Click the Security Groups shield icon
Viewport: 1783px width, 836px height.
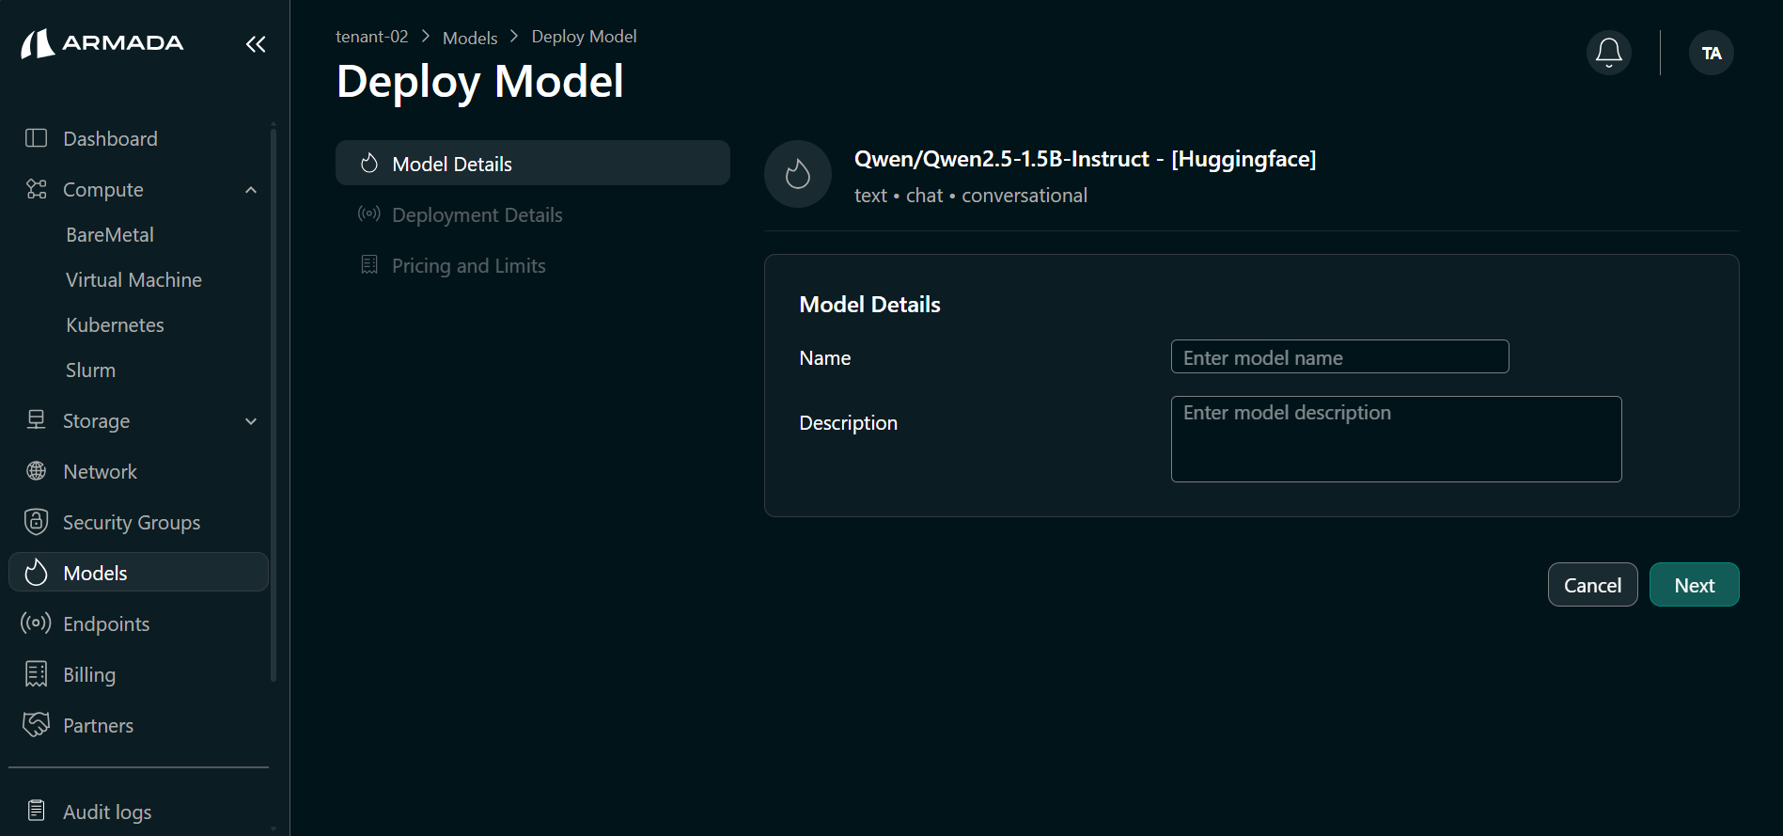click(36, 522)
